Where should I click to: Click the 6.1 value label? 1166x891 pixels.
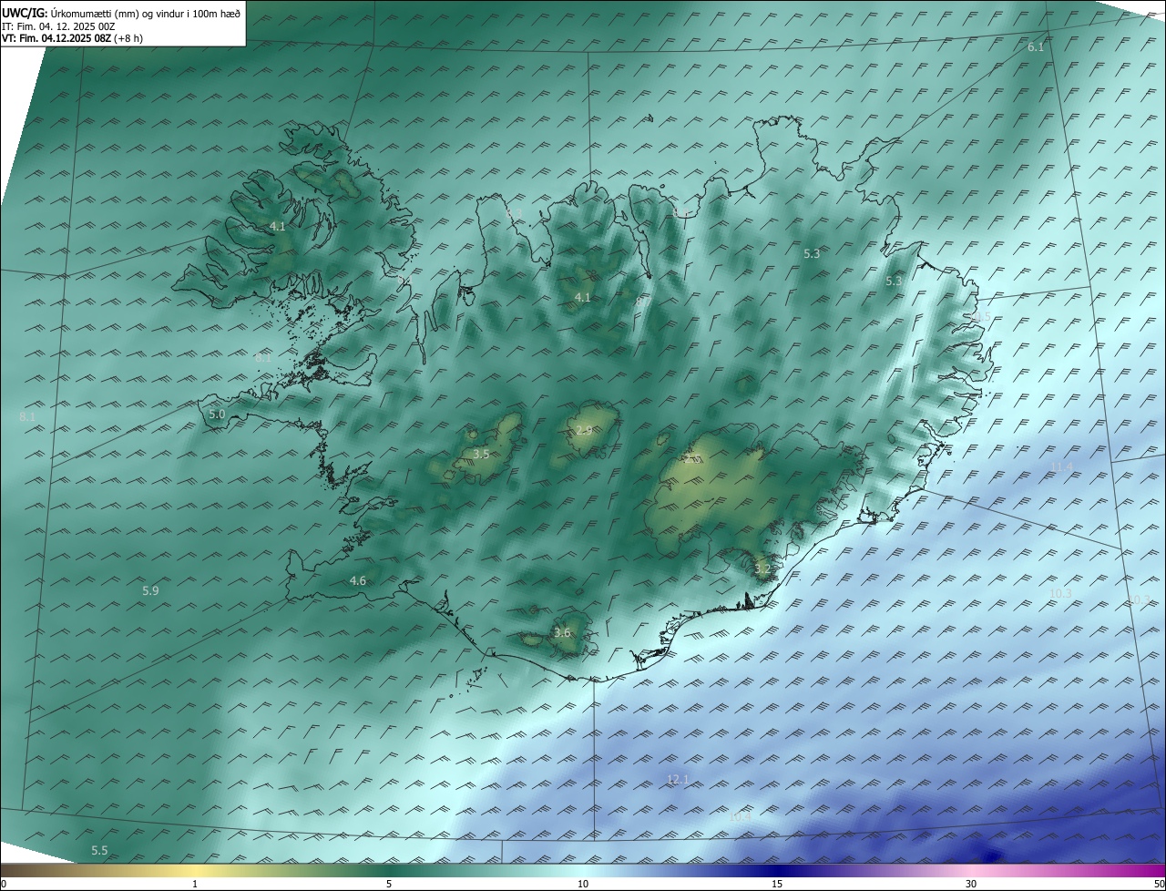(x=1036, y=46)
